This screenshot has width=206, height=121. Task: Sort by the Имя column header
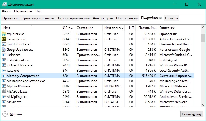pos(31,28)
